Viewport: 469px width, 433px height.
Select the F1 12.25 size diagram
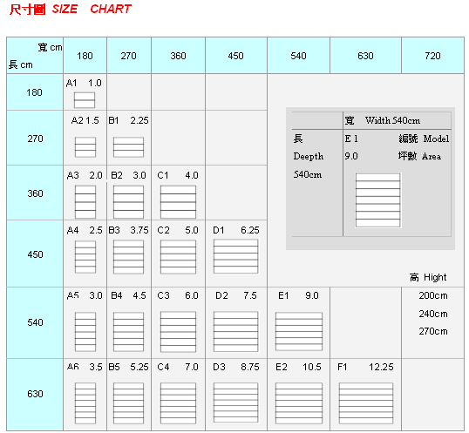pos(366,403)
